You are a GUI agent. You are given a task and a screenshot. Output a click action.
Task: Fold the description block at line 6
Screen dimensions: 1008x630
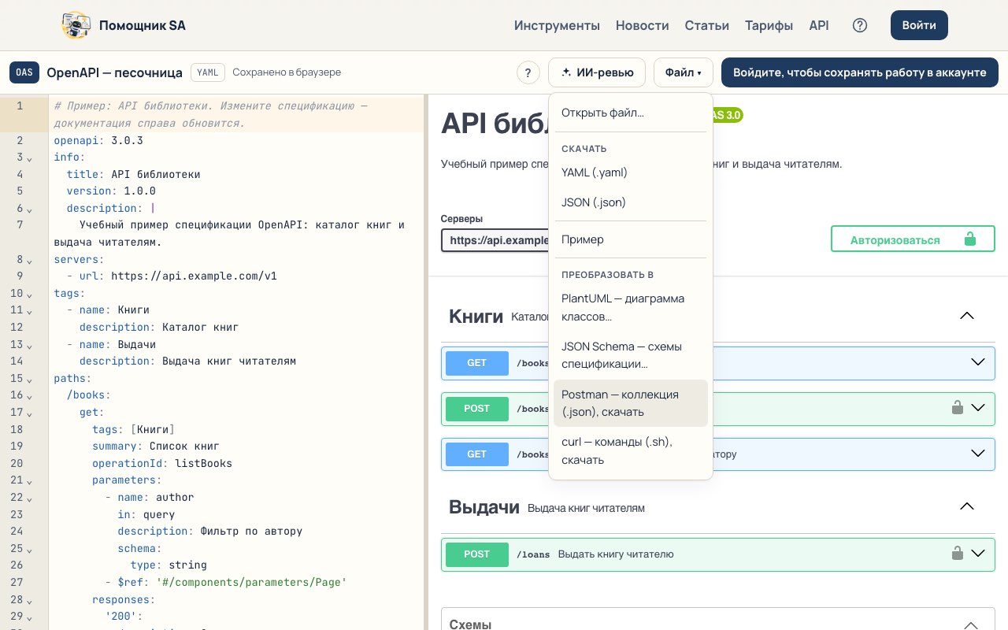30,209
